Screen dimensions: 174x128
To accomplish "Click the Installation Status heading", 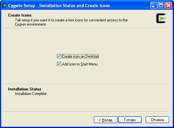I will click(x=25, y=89).
